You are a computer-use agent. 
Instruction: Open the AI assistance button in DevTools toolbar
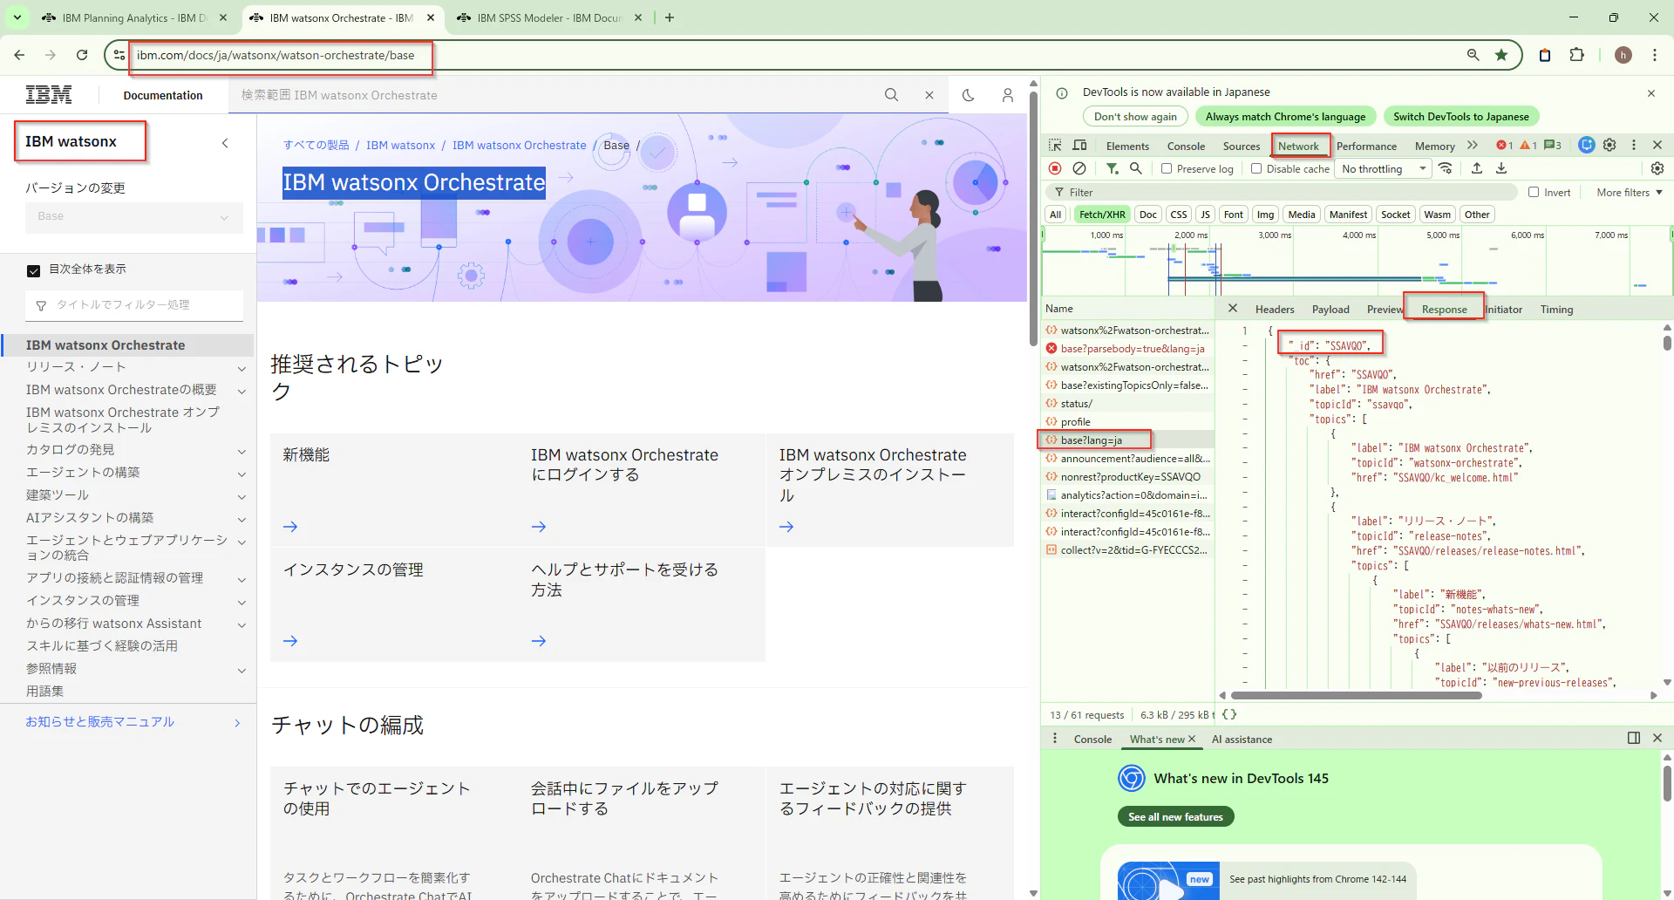click(x=1587, y=146)
